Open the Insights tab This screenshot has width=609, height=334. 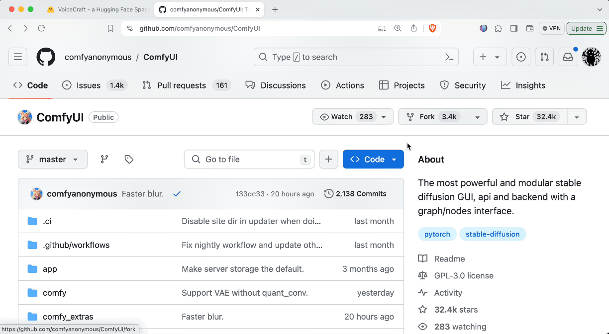523,85
